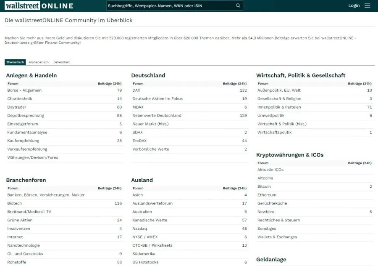Open the Australien forum
The width and height of the screenshot is (378, 266).
[x=142, y=212]
